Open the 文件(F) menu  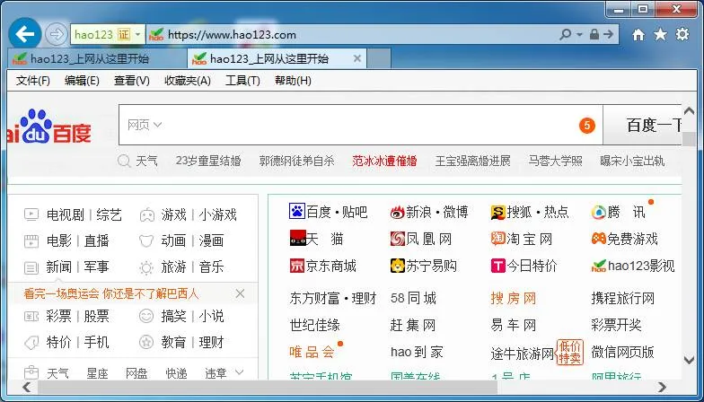pyautogui.click(x=33, y=81)
